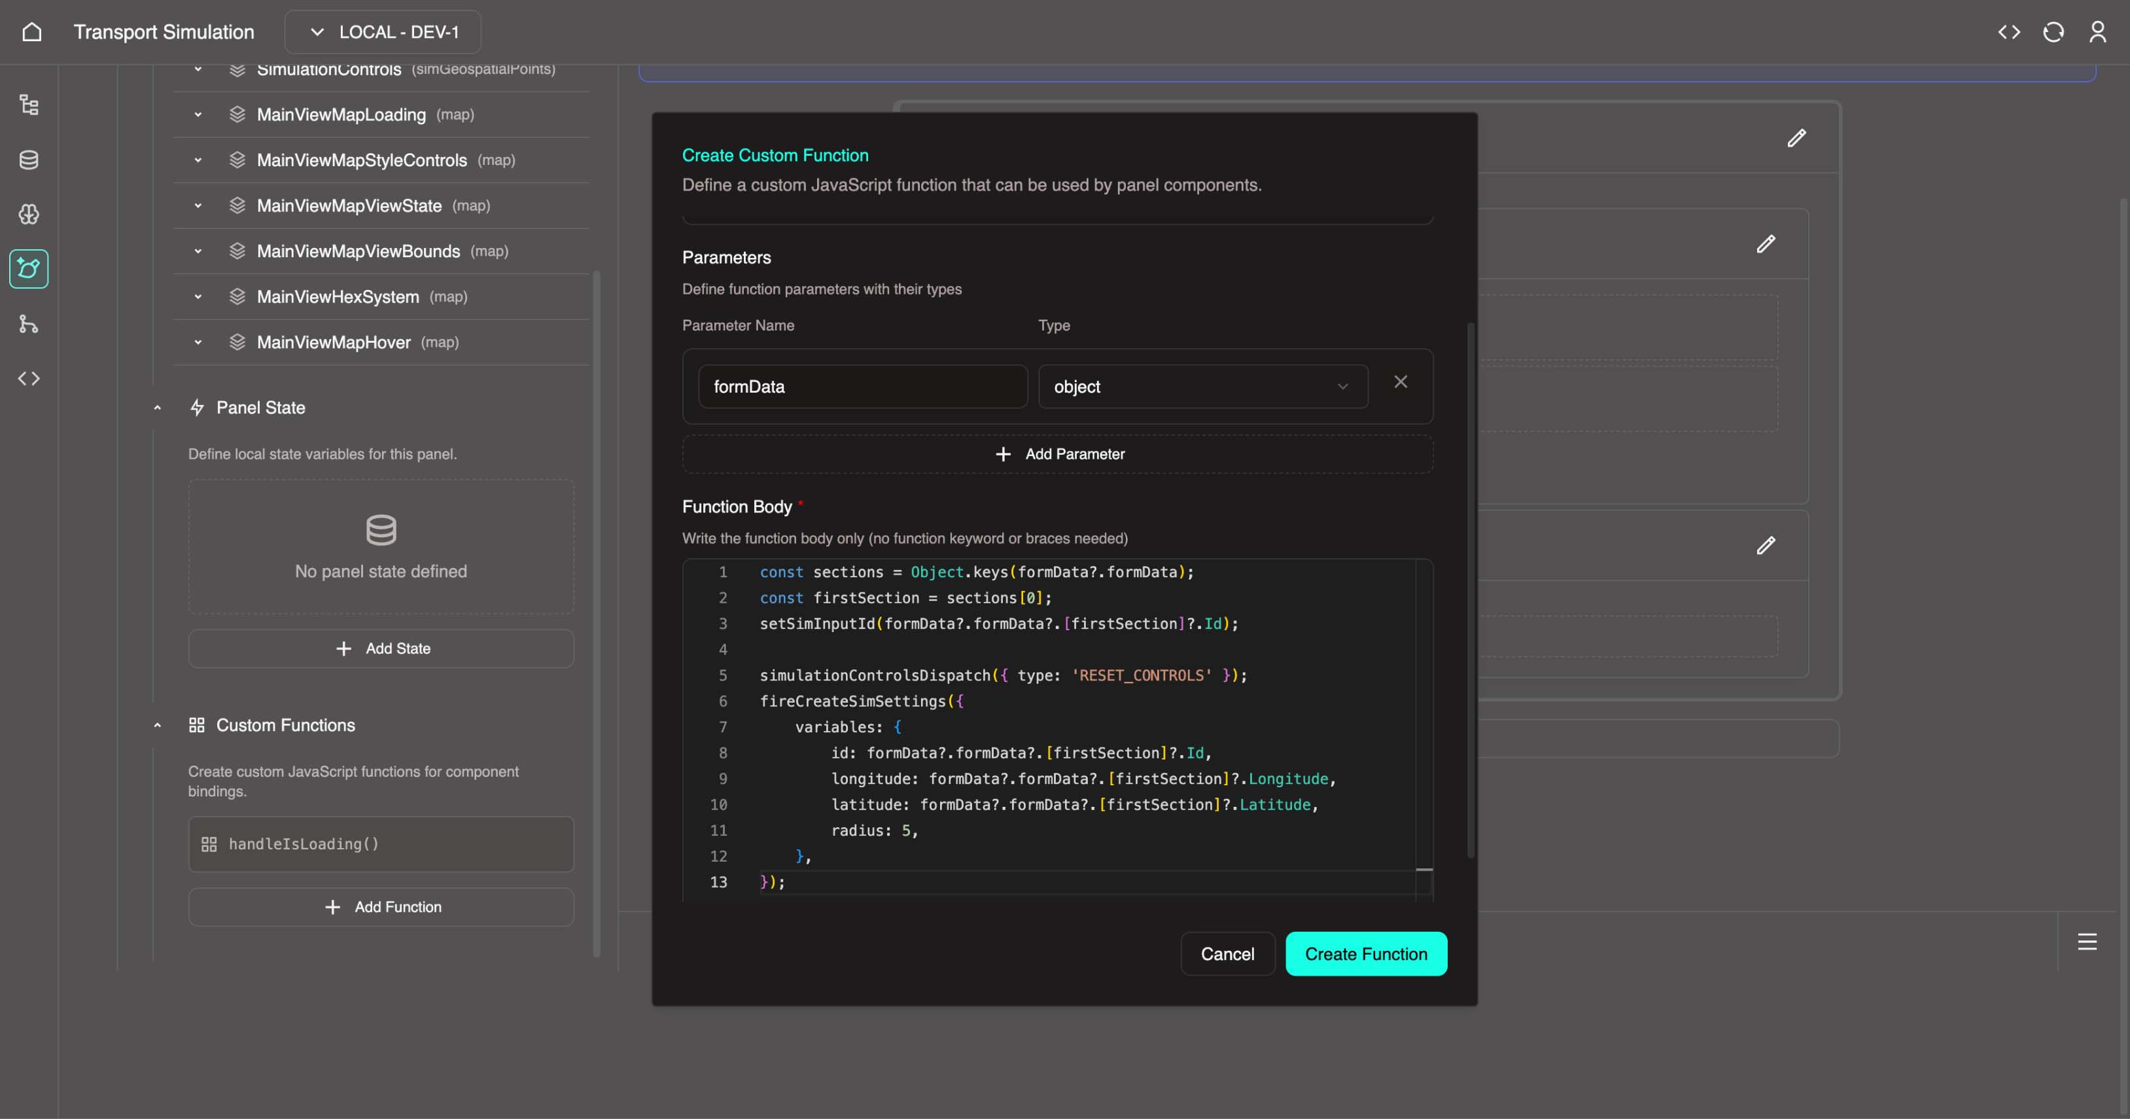Remove the formData parameter with X

1400,382
